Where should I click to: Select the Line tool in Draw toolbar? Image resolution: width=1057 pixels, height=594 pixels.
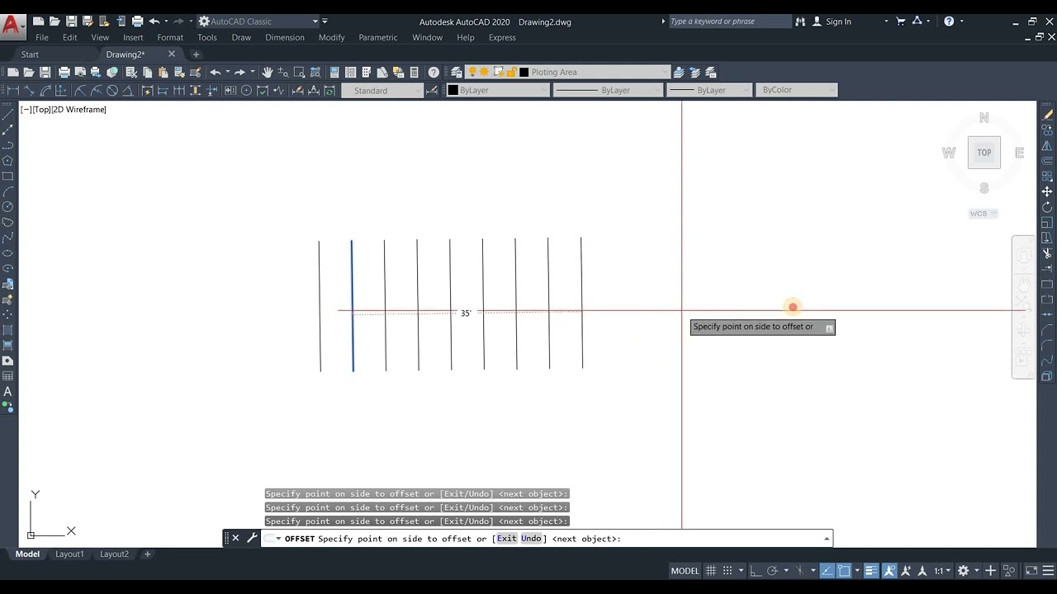tap(7, 115)
